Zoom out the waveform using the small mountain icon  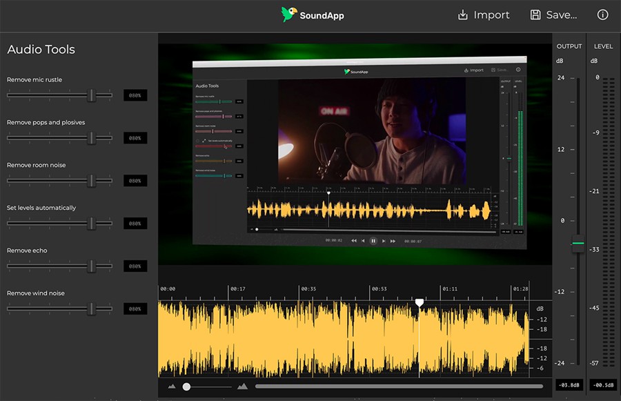[x=172, y=387]
